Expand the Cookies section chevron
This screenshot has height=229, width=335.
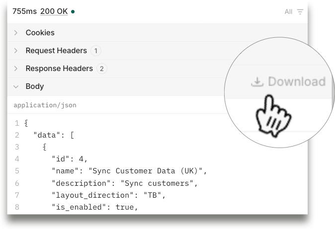click(16, 33)
